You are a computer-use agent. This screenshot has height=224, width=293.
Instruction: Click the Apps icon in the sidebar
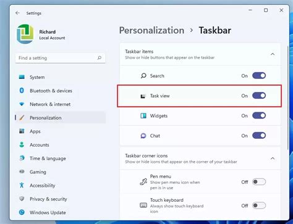pos(22,131)
